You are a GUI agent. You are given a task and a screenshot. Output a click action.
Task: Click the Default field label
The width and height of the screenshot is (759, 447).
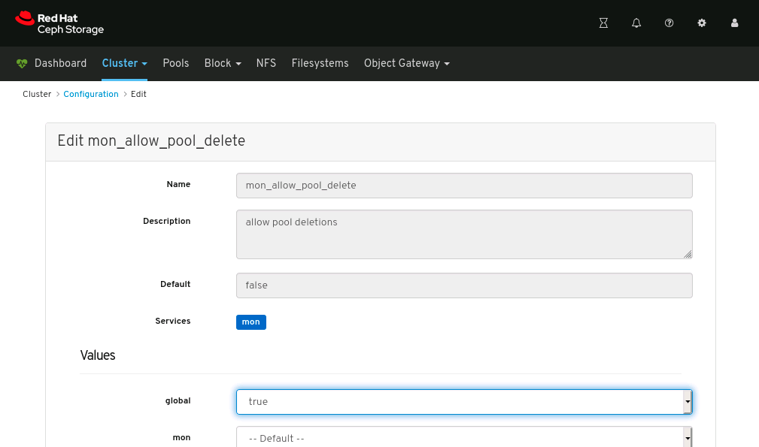[175, 284]
